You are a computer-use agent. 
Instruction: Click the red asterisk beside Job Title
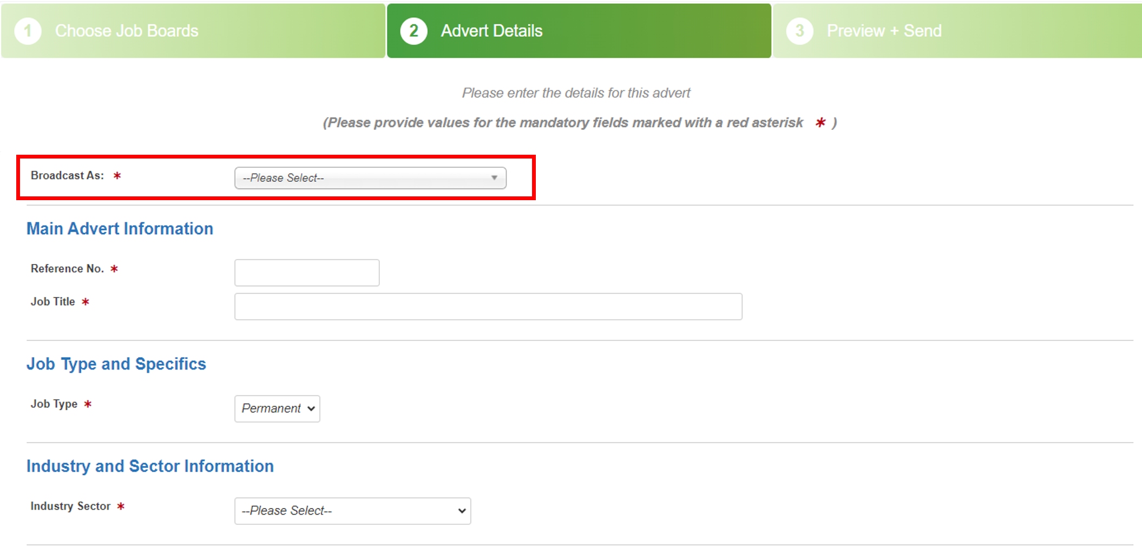[x=86, y=302]
